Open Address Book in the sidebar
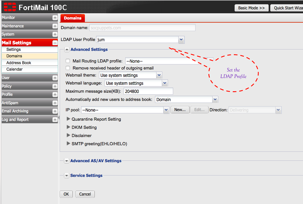The width and height of the screenshot is (303, 204). [x=30, y=63]
